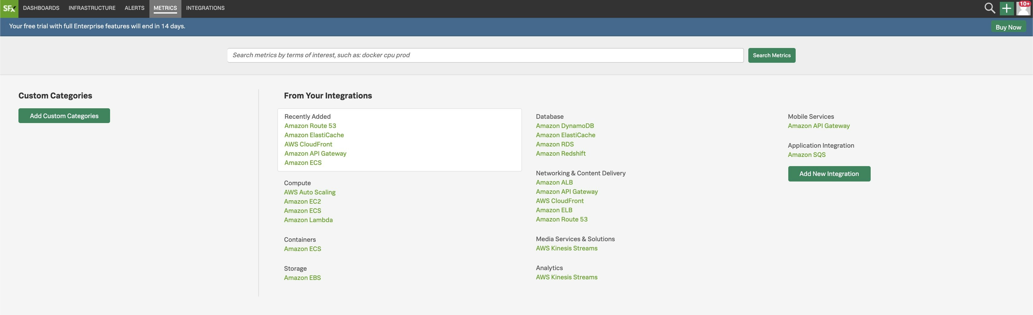Open the Integrations tab
Image resolution: width=1033 pixels, height=315 pixels.
(205, 8)
